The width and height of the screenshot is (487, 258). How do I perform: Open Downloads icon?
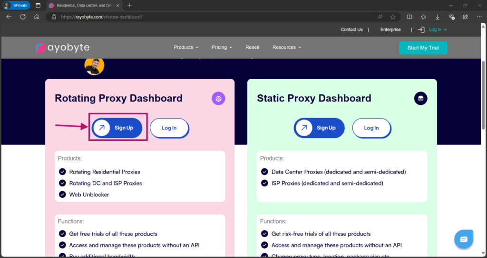click(438, 17)
